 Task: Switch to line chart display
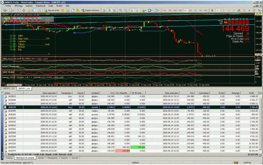114,11
